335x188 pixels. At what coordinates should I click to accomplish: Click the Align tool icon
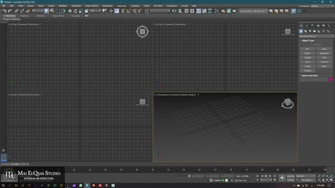(180, 11)
